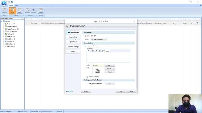Viewport: 202px width, 113px height.
Task: Open the Quiz Information tab
Action: point(73,32)
